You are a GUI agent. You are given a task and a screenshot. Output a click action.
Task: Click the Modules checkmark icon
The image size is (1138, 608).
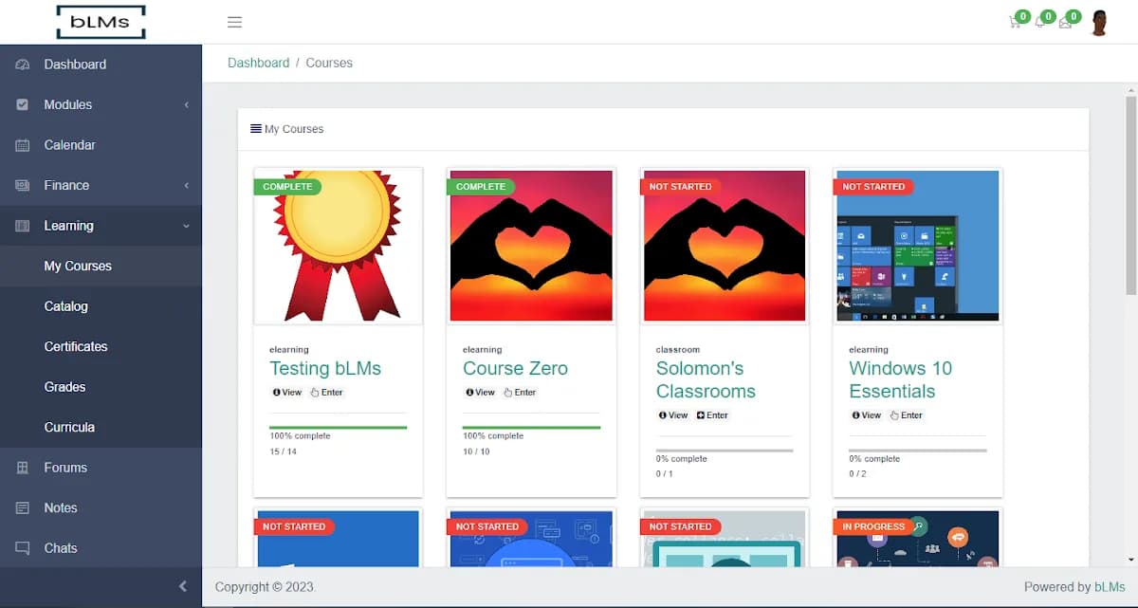click(x=23, y=105)
